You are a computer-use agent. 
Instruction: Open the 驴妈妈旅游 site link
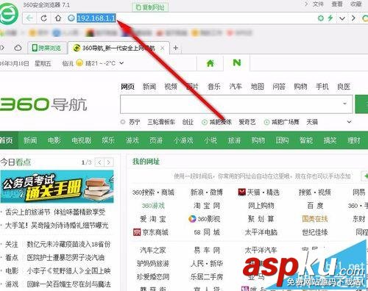pos(153,264)
